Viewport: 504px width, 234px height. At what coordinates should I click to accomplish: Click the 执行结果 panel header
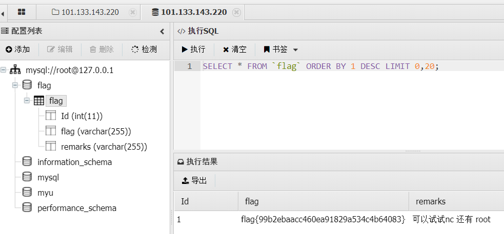click(x=339, y=161)
